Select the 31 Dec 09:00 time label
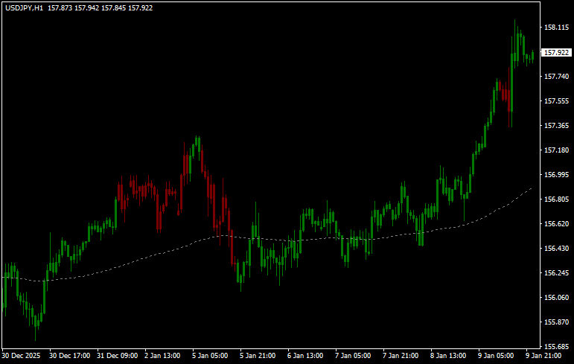Image resolution: width=574 pixels, height=364 pixels. [119, 356]
